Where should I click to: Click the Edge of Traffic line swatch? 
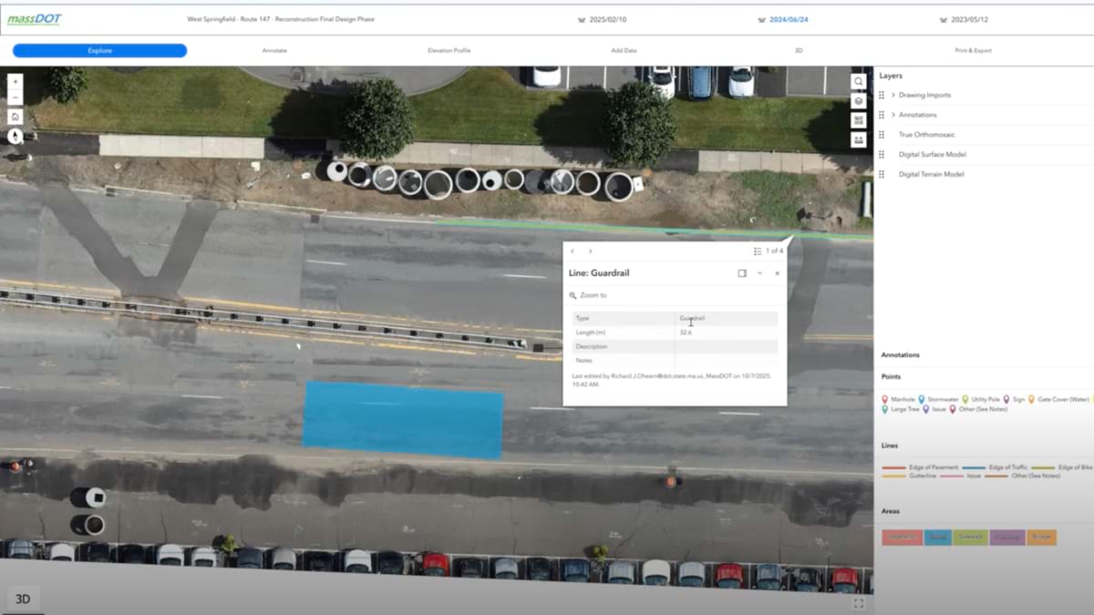(x=975, y=467)
